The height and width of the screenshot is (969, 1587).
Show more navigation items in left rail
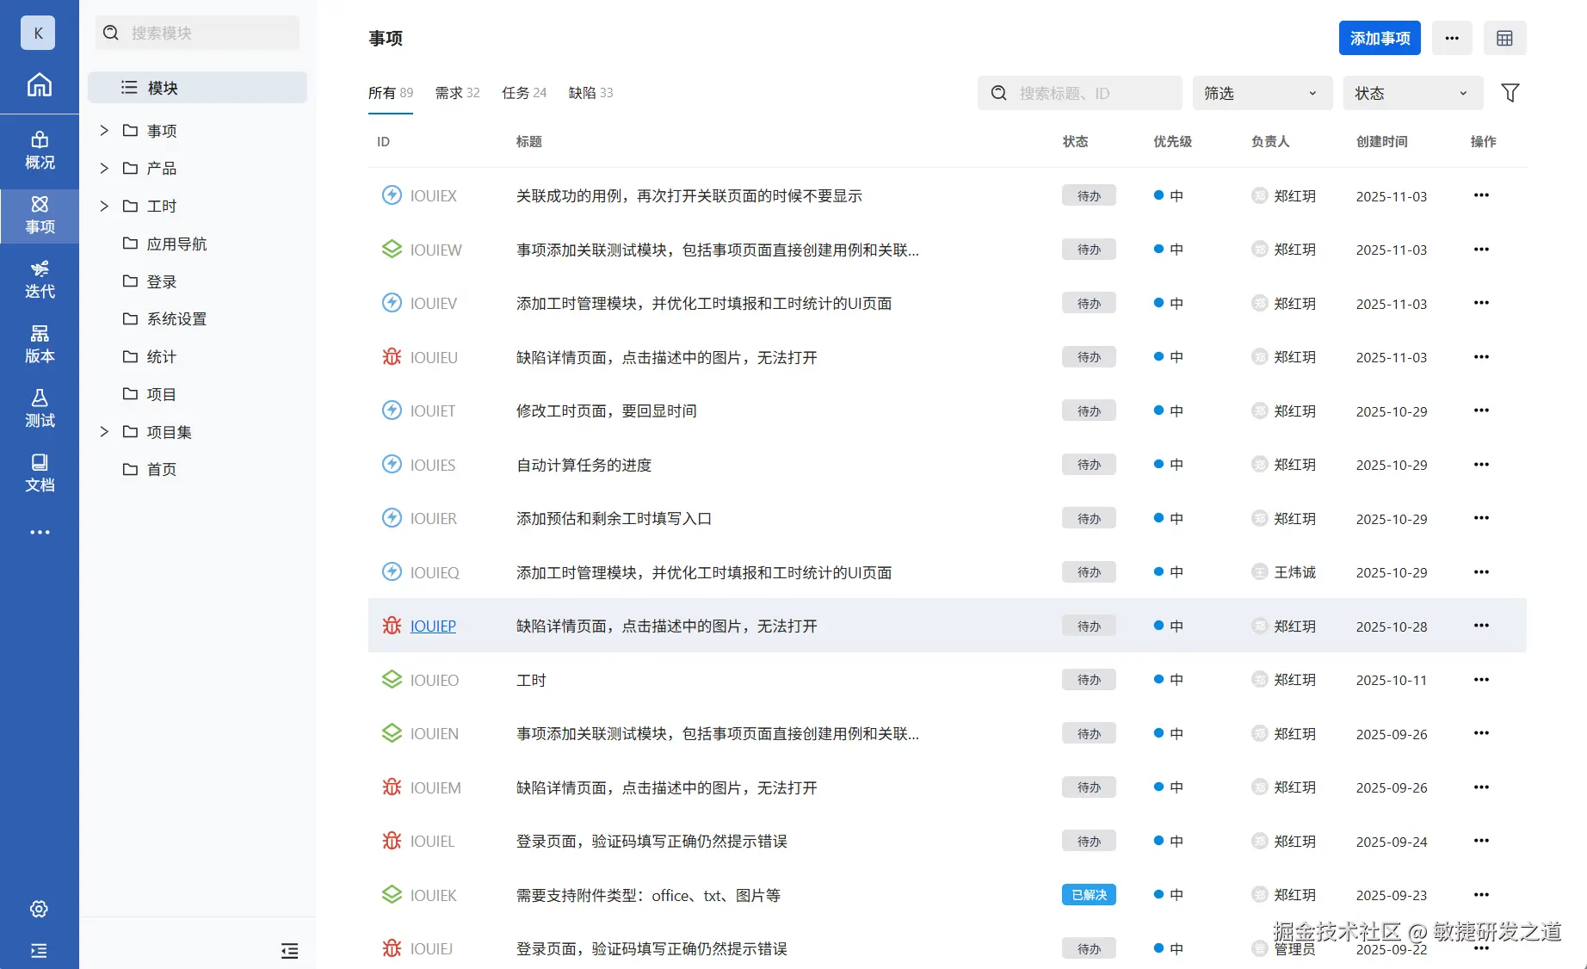[x=40, y=533]
